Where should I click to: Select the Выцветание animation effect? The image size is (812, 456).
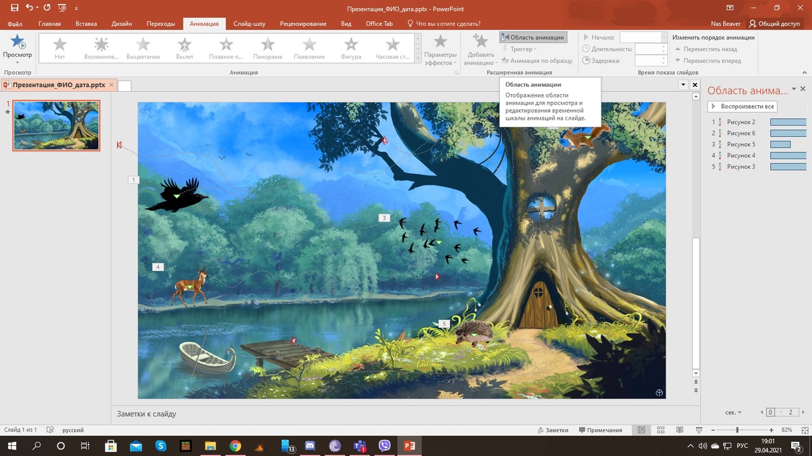[x=143, y=48]
